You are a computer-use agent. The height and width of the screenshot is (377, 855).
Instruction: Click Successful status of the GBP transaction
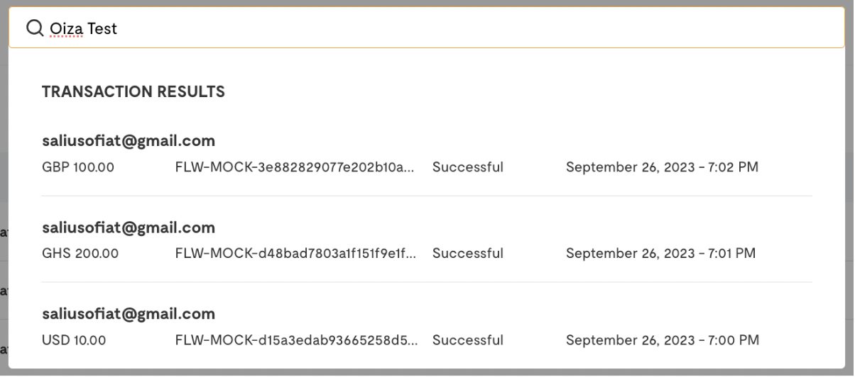coord(468,167)
